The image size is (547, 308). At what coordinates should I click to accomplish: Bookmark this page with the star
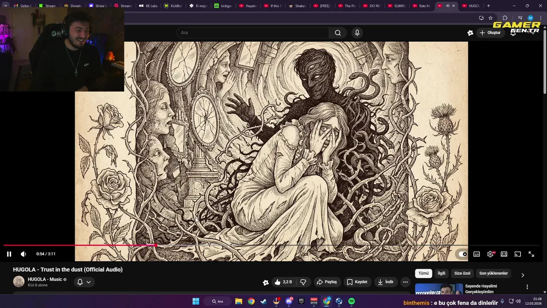(x=491, y=18)
